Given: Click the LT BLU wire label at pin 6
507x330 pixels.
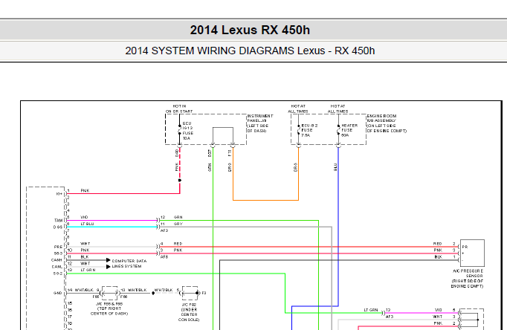Looking at the screenshot, I should point(87,224).
